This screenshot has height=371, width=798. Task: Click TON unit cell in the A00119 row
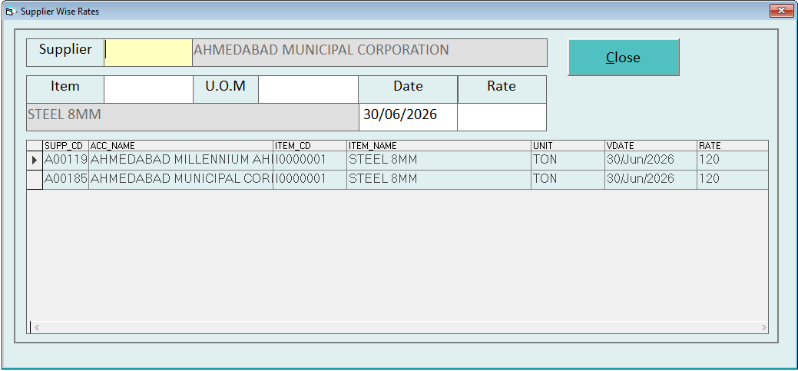[x=568, y=161]
